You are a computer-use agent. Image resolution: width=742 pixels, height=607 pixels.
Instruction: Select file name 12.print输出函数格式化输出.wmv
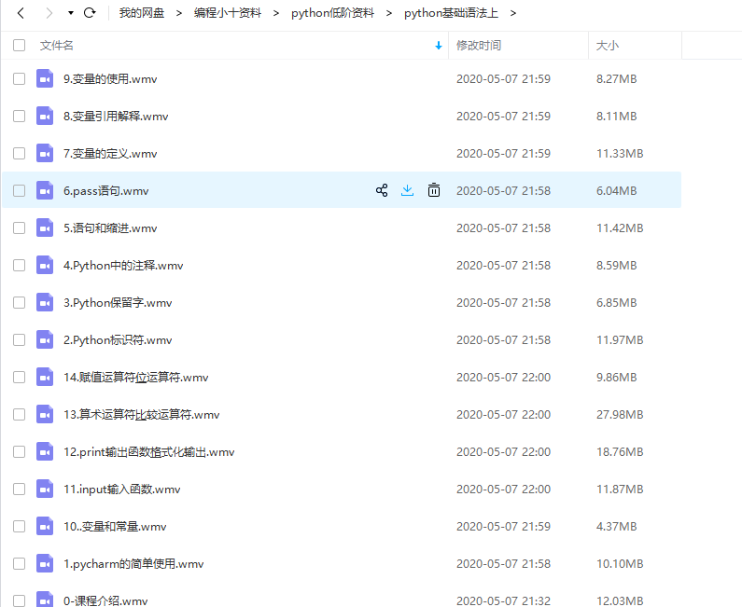point(149,452)
